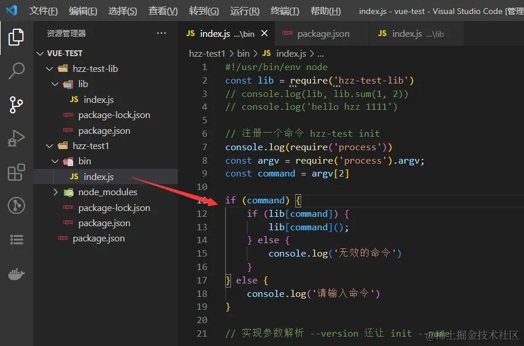This screenshot has height=346, width=524.
Task: Click the JS icon of the index.js ...\lib tab
Action: (382, 33)
